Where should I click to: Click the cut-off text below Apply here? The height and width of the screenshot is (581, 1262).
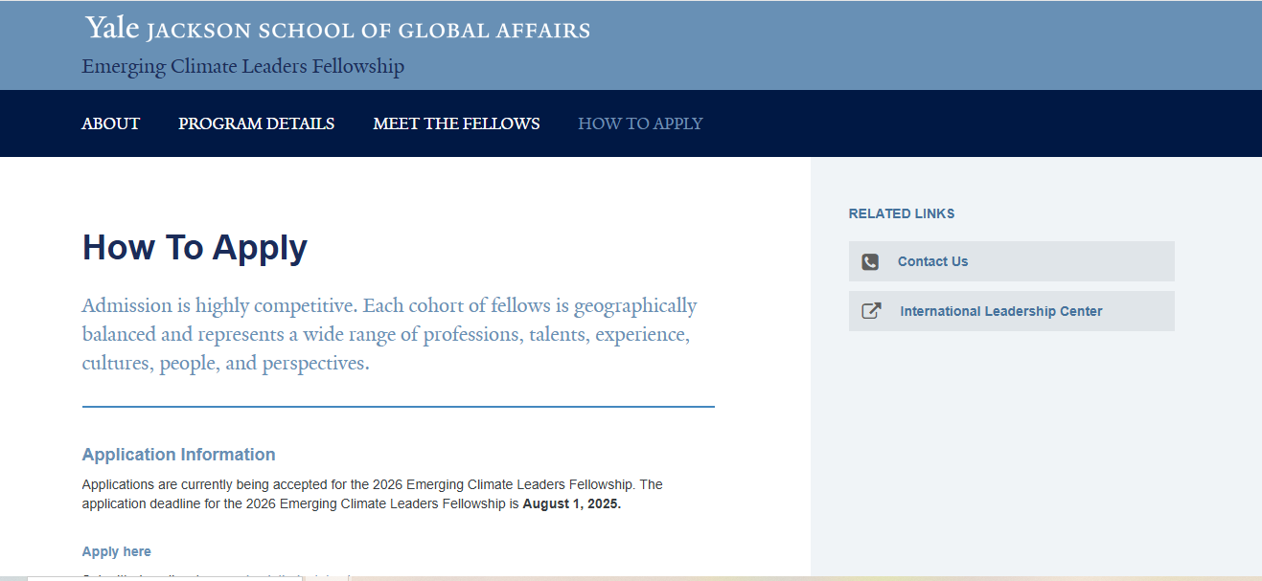[x=216, y=576]
